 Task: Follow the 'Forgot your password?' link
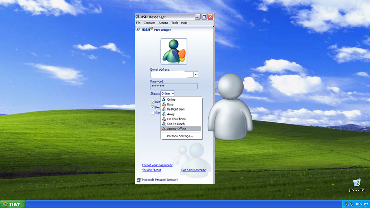point(157,165)
